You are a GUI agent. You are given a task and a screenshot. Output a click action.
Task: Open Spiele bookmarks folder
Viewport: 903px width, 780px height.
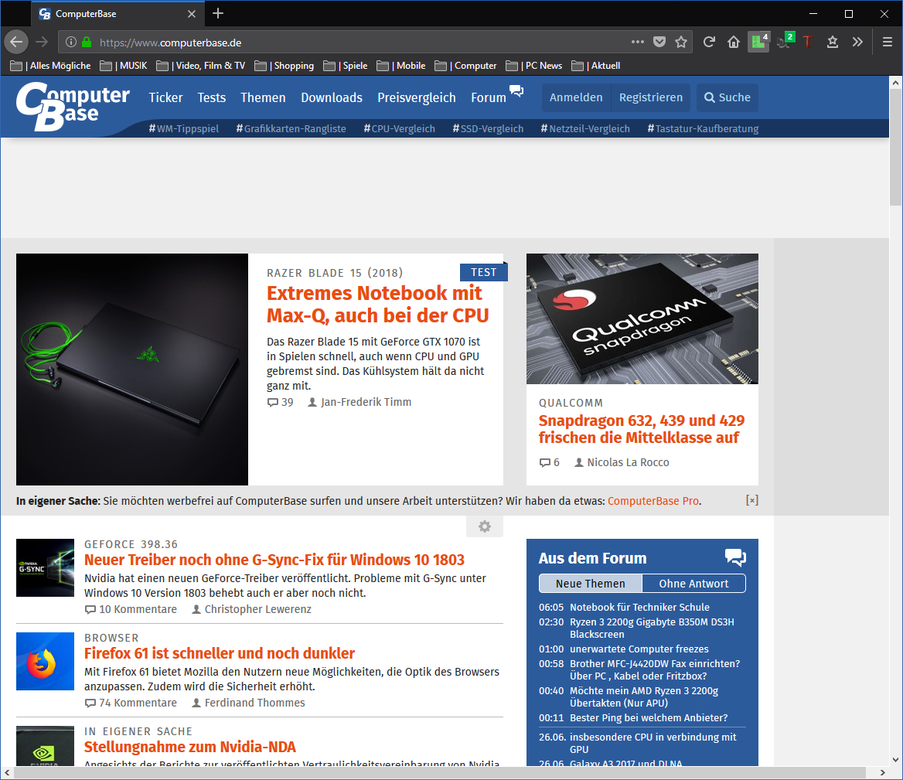[x=346, y=66]
